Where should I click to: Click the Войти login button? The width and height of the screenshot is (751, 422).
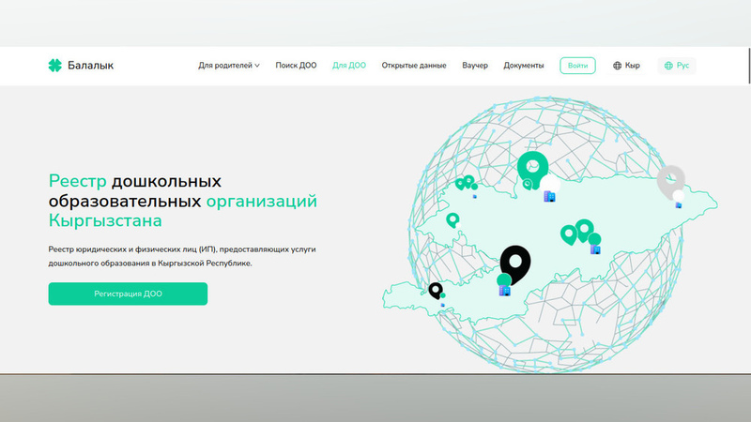pos(577,66)
